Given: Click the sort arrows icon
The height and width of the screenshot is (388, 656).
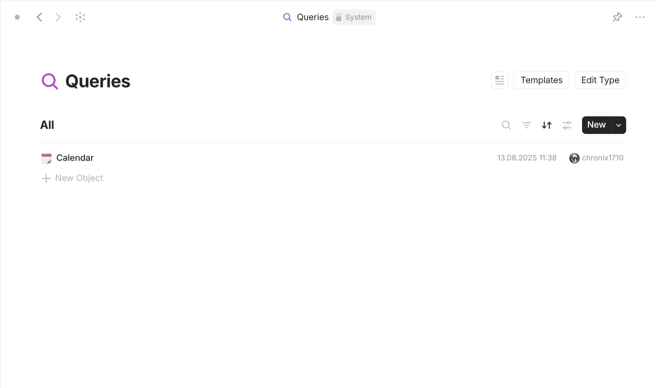Looking at the screenshot, I should 546,125.
